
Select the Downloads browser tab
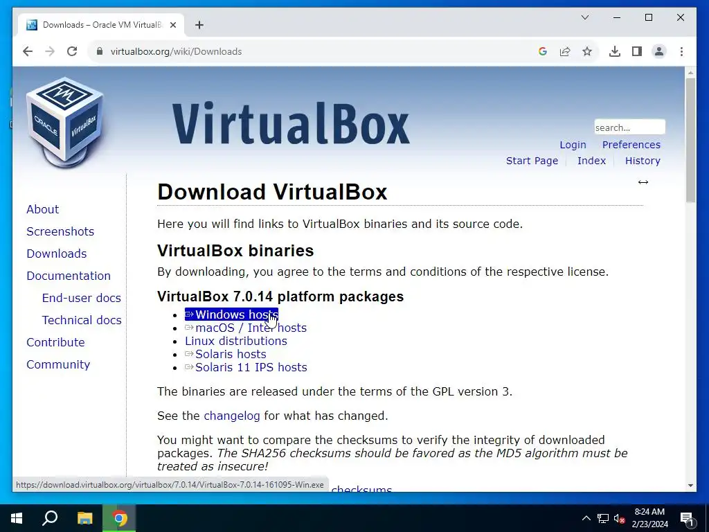(x=101, y=25)
